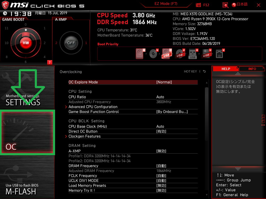Click BIOS Ver: E7C34AMS.120 text

coord(194,39)
